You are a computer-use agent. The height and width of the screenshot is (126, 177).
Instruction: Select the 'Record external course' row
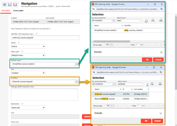coord(105,99)
